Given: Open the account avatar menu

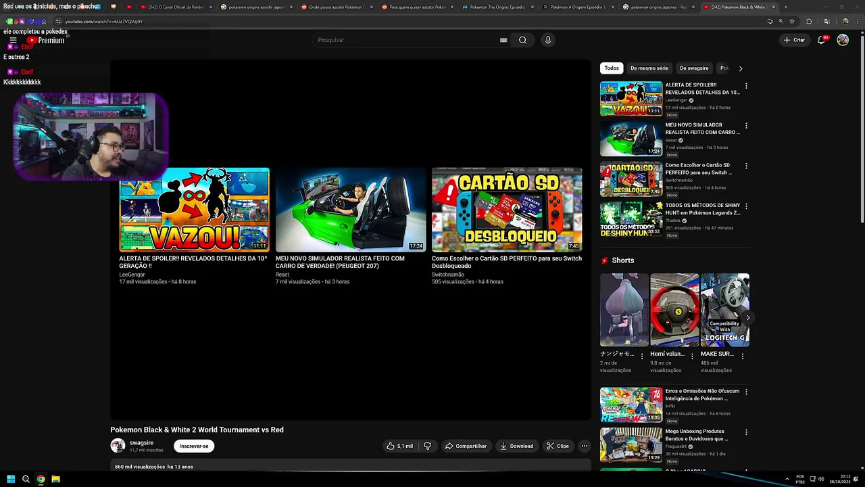Looking at the screenshot, I should click(843, 40).
